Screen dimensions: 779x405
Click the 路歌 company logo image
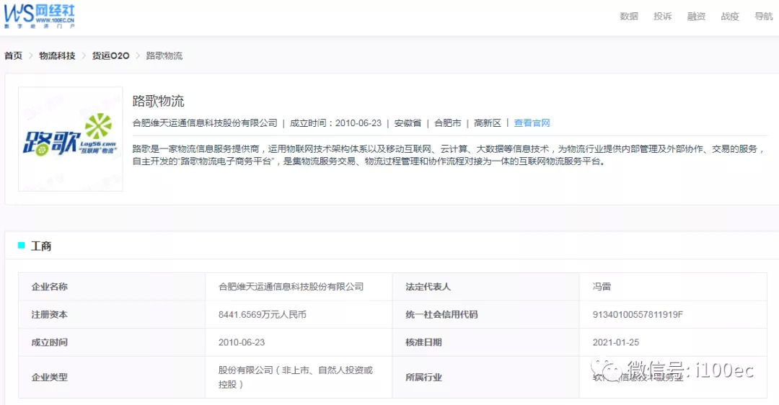(x=71, y=139)
